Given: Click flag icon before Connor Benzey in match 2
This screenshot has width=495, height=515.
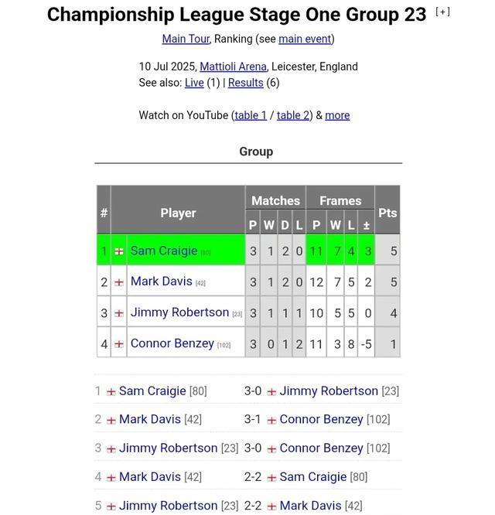Looking at the screenshot, I should click(271, 420).
